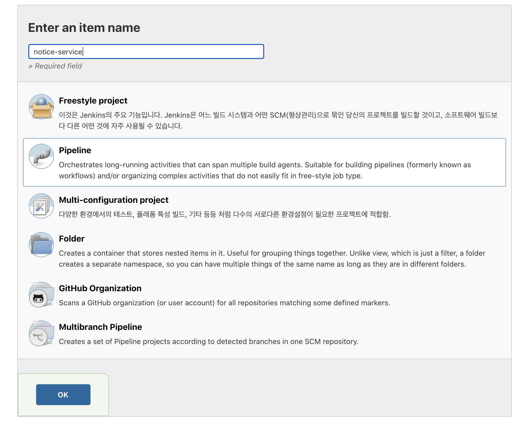
Task: Focus the item name input field
Action: tap(146, 52)
